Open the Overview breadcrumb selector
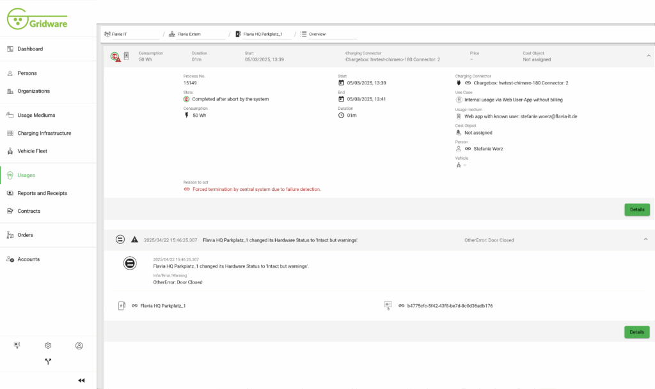The width and height of the screenshot is (655, 389). click(x=328, y=34)
